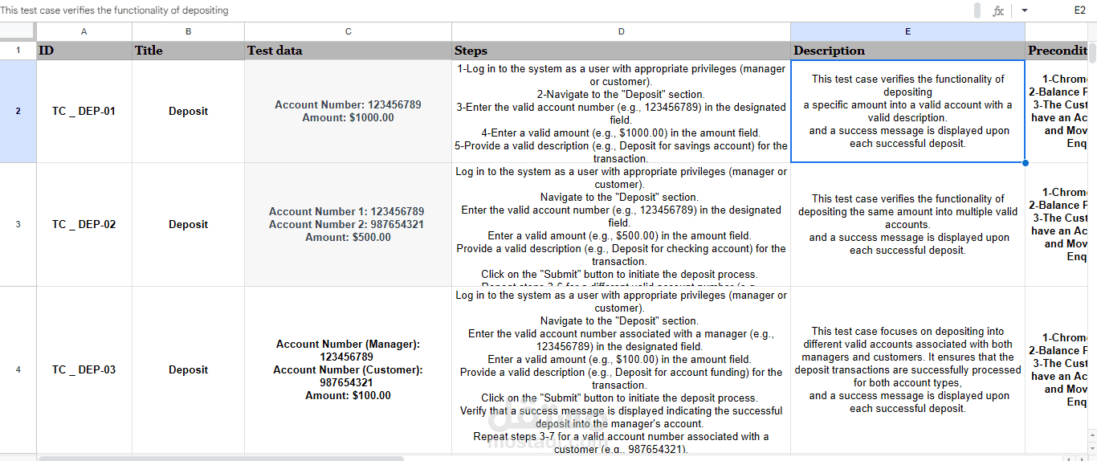This screenshot has height=461, width=1097.
Task: Click the "Test data" header cell
Action: click(x=349, y=50)
